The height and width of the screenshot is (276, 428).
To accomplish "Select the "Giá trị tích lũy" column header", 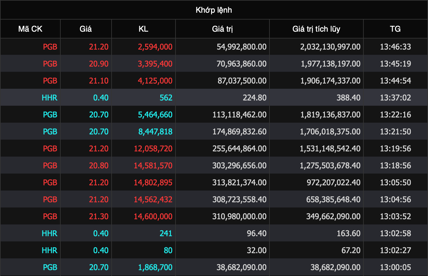I will pos(316,29).
